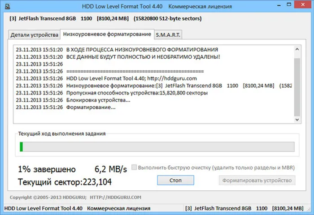Screen dimensions: 314x215
Task: Click the log line "В ХОДЕ ПРОЦЕССА НИЗКОУРОВНЕВОГО ФОРМАТИРОВАНИЯ"
Action: click(x=142, y=50)
